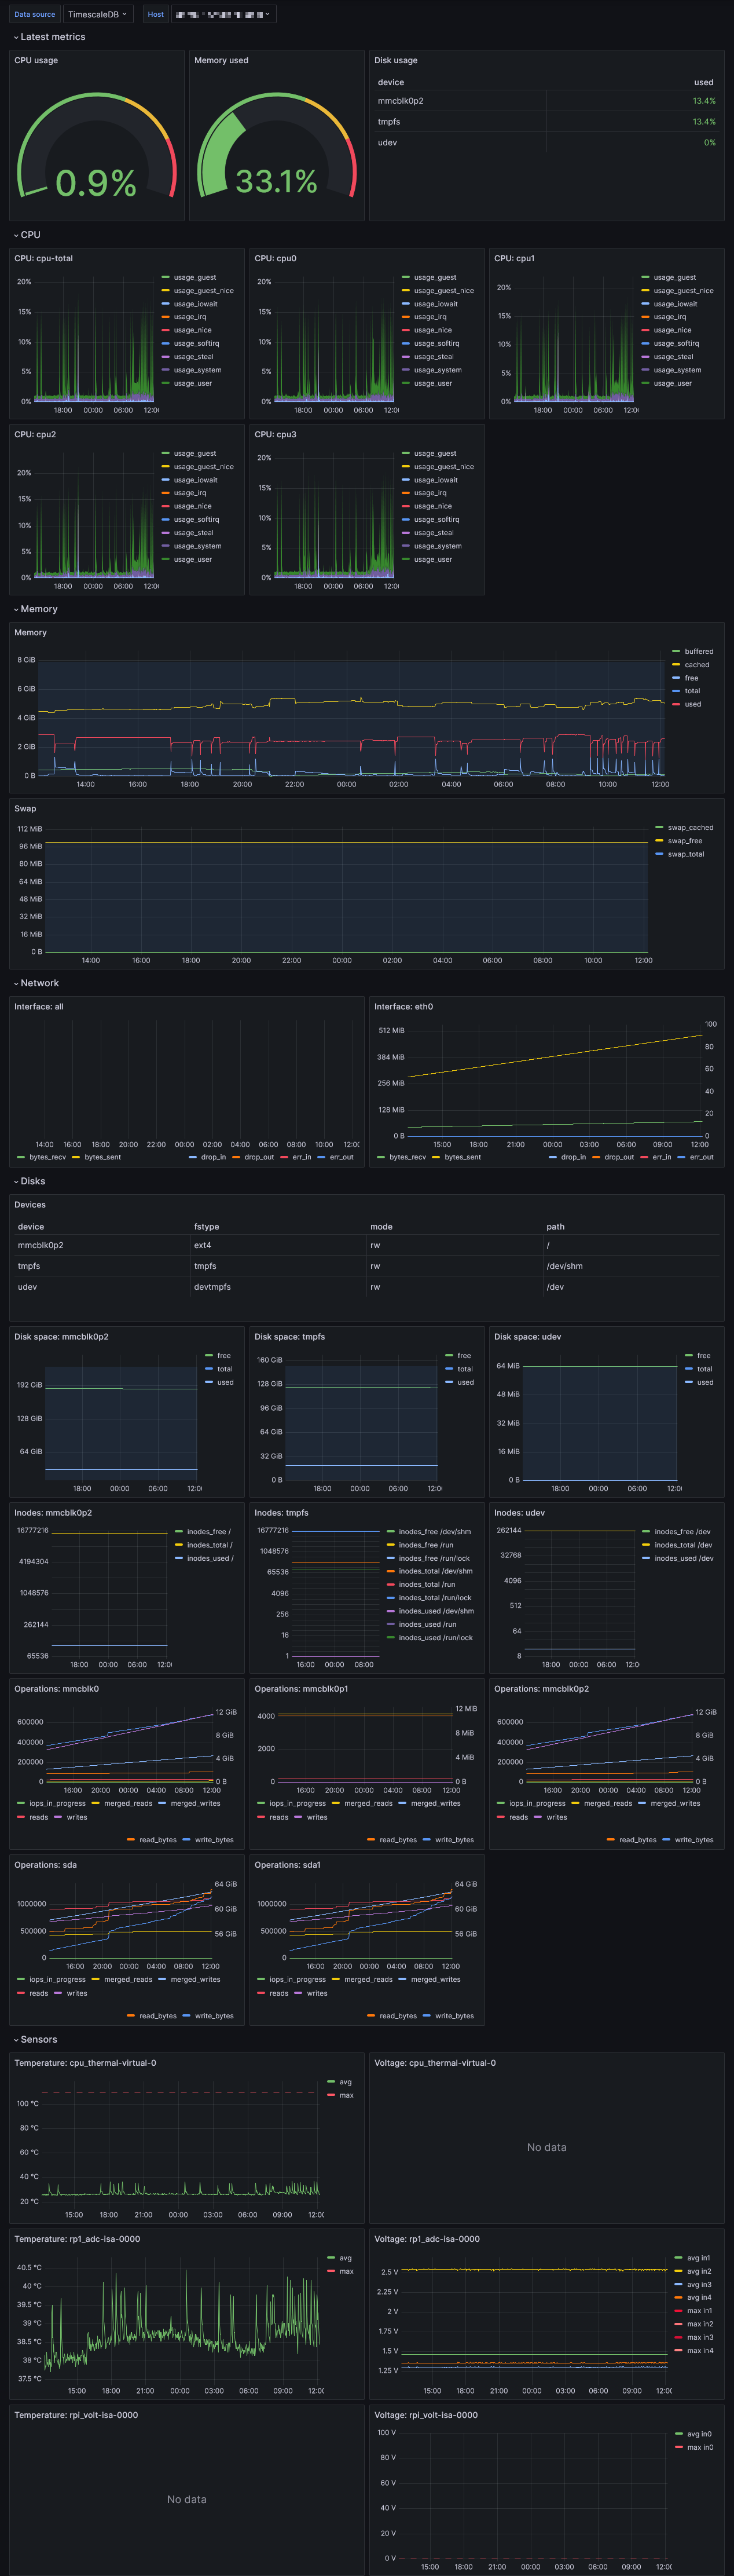Toggle usage_softirq series in CPU: cpu3 legend
Image resolution: width=734 pixels, height=2576 pixels.
click(436, 519)
